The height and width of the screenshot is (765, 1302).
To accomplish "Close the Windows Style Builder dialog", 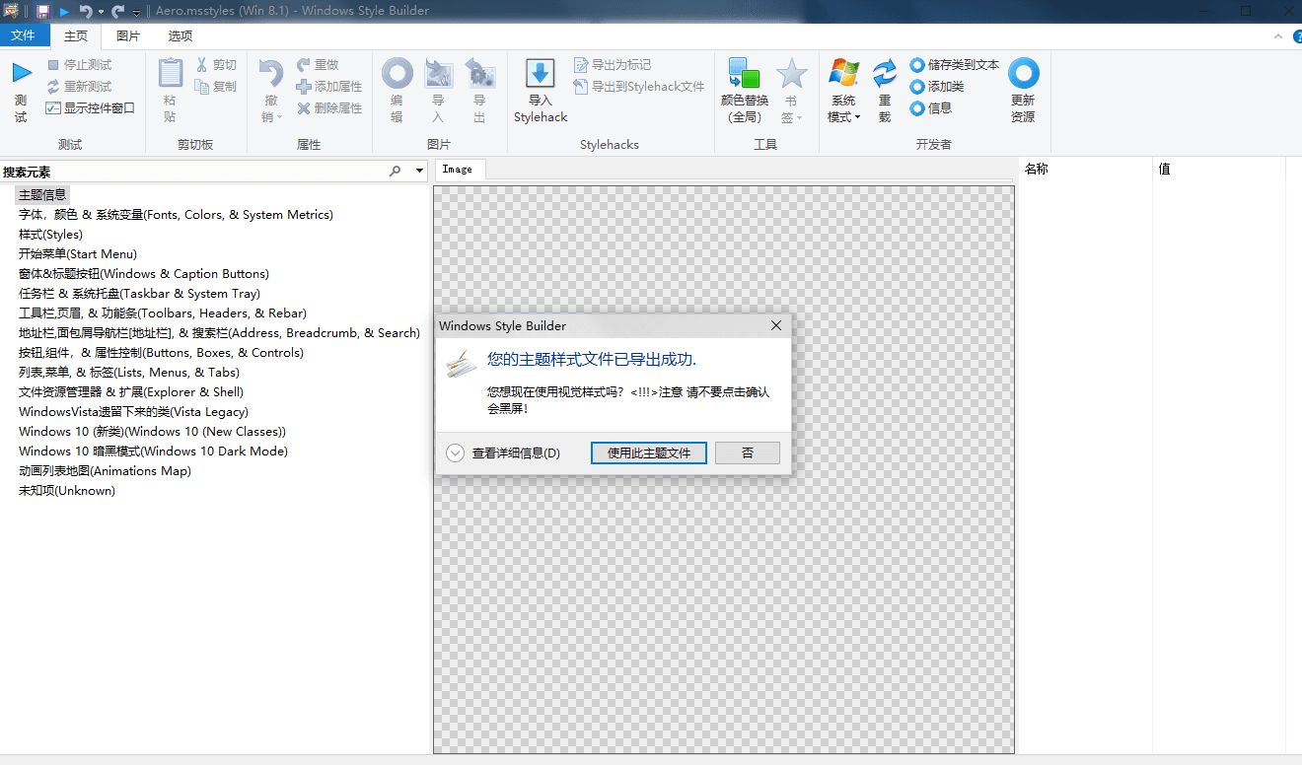I will (776, 326).
